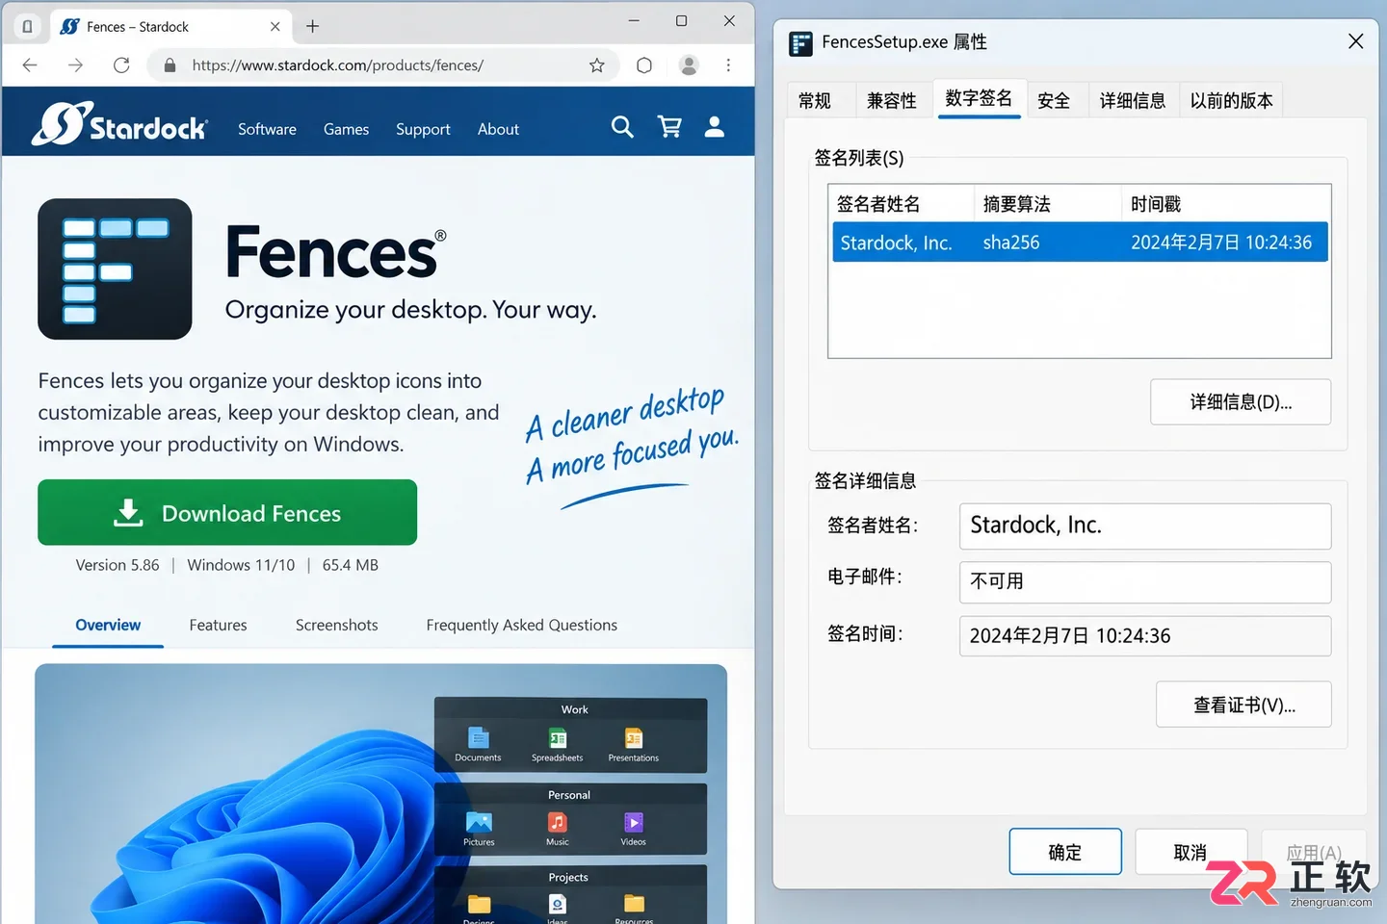Click the account person icon in Stardock header
Image resolution: width=1387 pixels, height=924 pixels.
(x=715, y=127)
